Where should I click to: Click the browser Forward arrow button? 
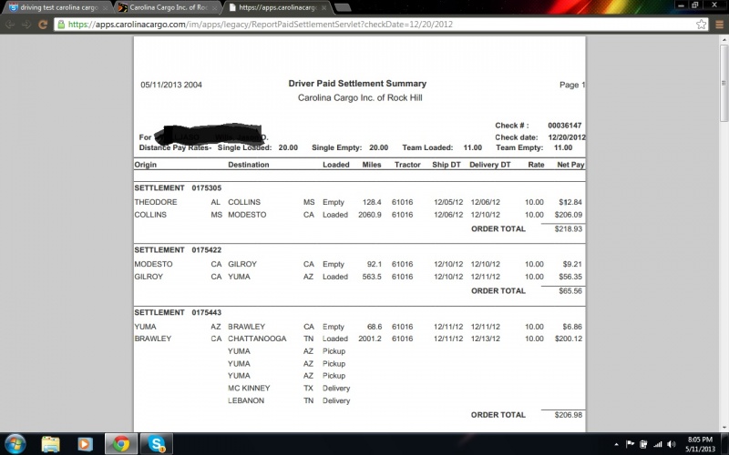26,25
